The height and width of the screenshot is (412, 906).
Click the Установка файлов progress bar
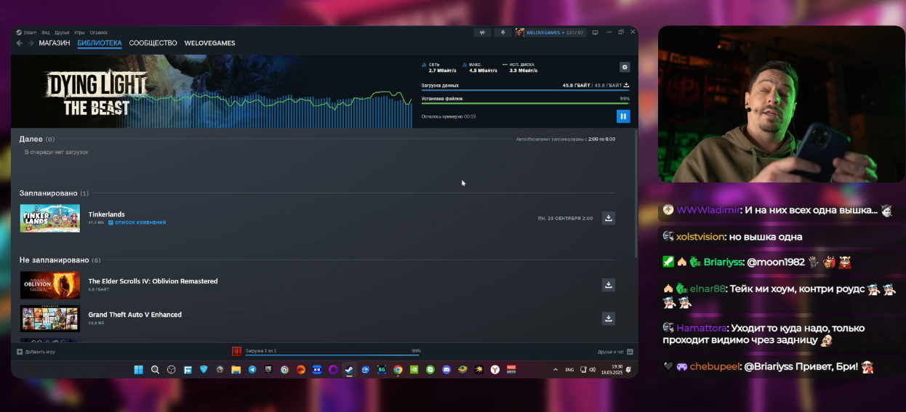coord(526,103)
